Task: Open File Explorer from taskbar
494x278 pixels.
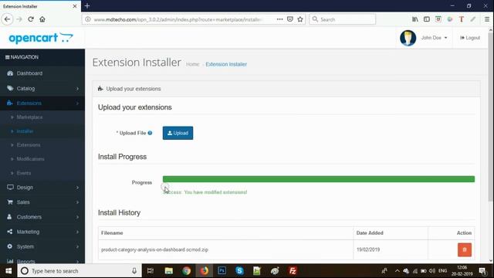Action: coord(168,271)
